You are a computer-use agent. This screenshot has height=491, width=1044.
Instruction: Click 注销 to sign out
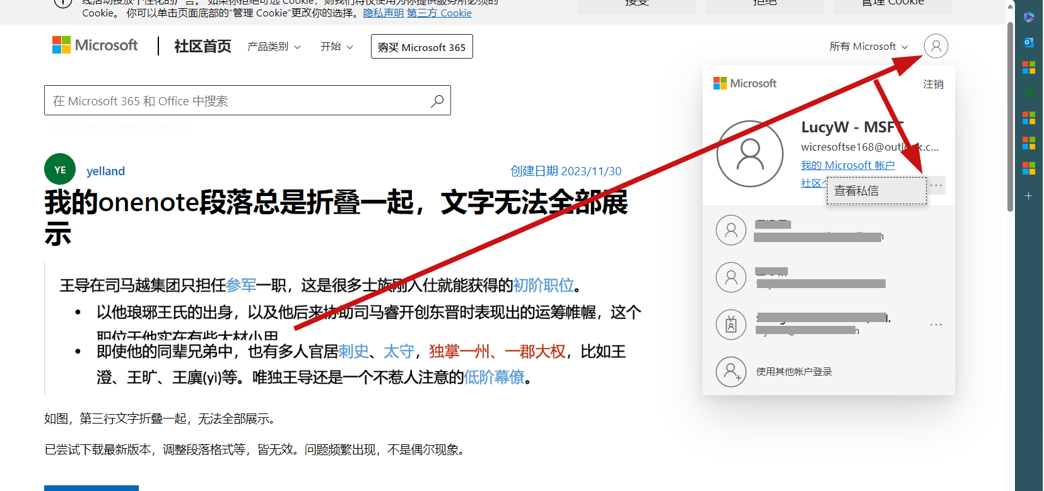pyautogui.click(x=934, y=84)
